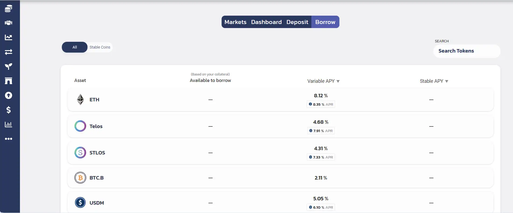
Task: Go to the Deposit tab
Action: tap(297, 22)
